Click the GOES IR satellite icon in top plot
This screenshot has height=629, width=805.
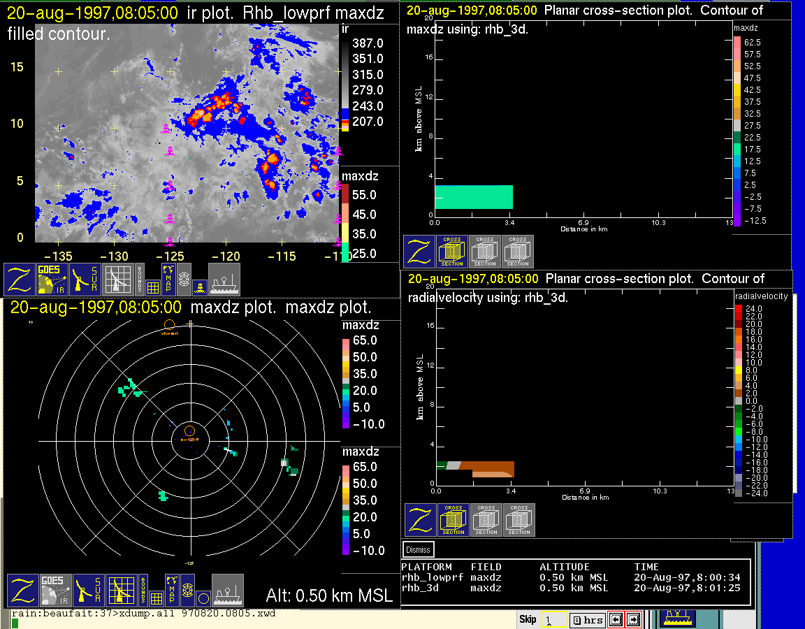point(54,280)
